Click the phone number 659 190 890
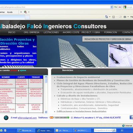Viewport: 133px width, 133px height. [x=61, y=118]
